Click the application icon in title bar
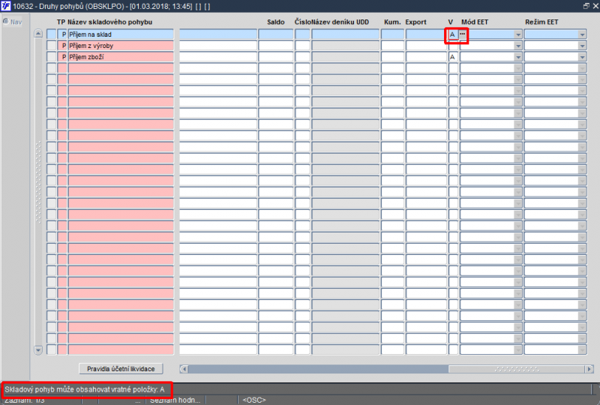Screen dimensions: 600x405 (6, 6)
